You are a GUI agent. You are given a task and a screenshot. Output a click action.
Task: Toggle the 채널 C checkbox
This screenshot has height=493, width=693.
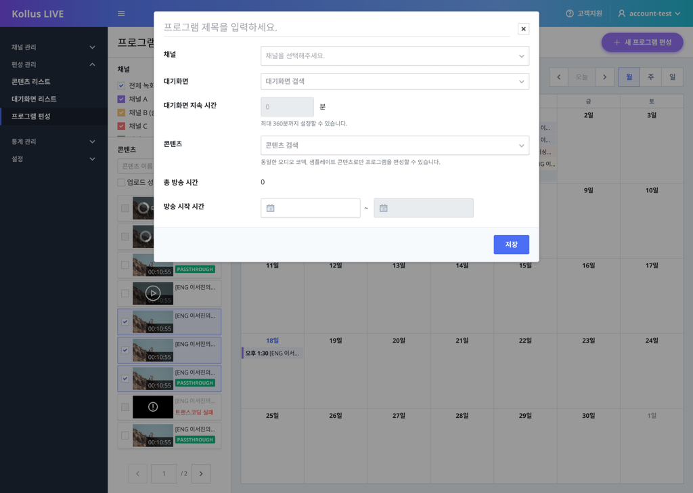(x=121, y=126)
